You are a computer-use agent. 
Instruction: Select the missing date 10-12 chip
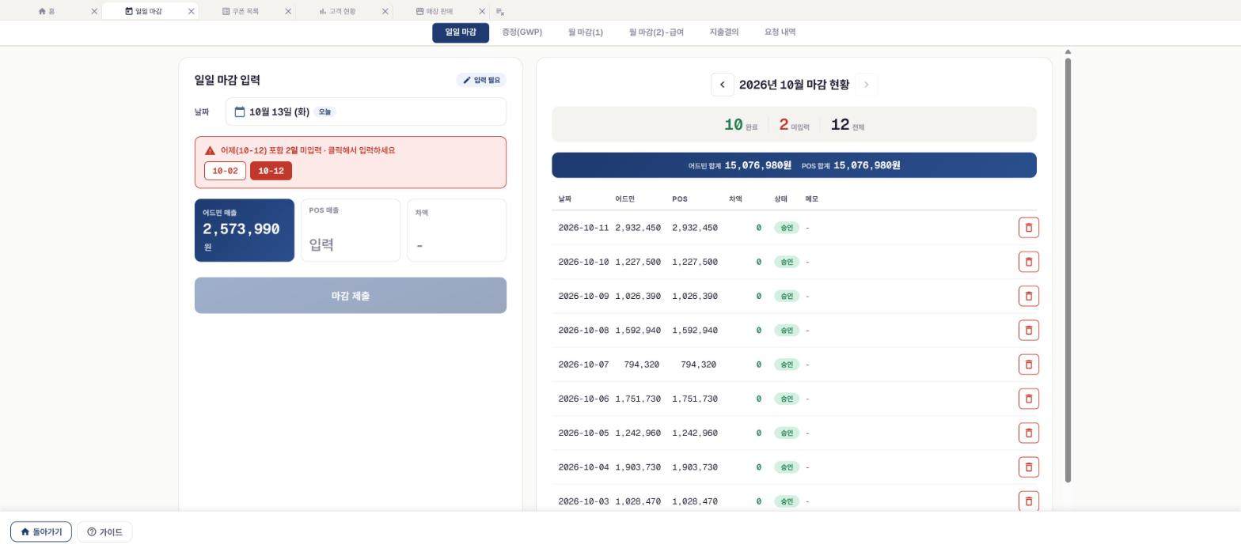(271, 171)
